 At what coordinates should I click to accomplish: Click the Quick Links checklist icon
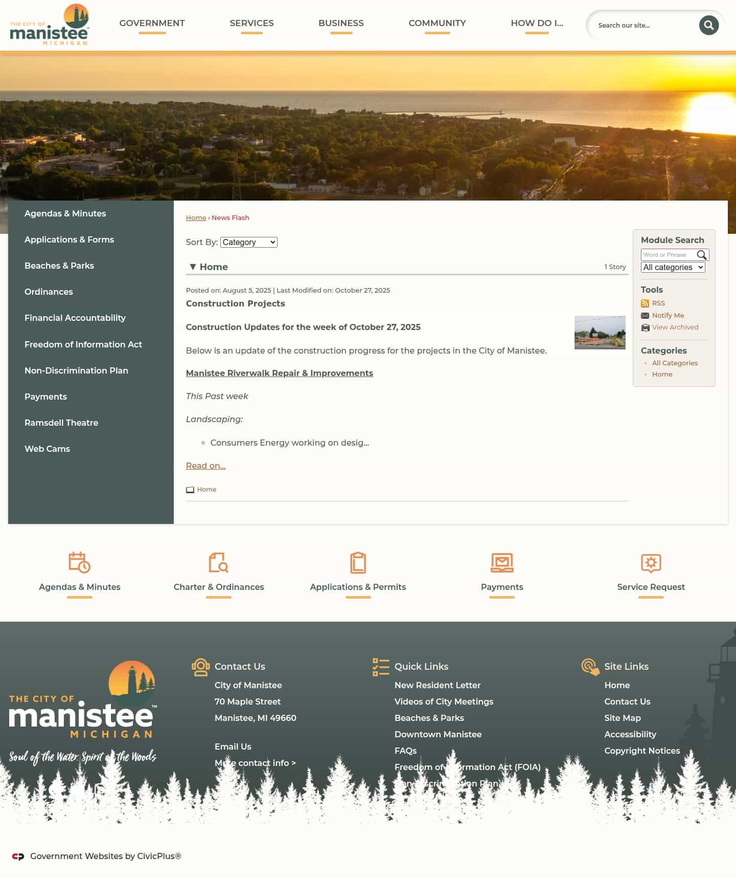click(381, 667)
